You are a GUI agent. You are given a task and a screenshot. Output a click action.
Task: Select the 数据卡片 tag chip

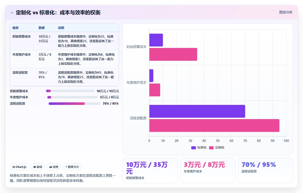point(72,167)
